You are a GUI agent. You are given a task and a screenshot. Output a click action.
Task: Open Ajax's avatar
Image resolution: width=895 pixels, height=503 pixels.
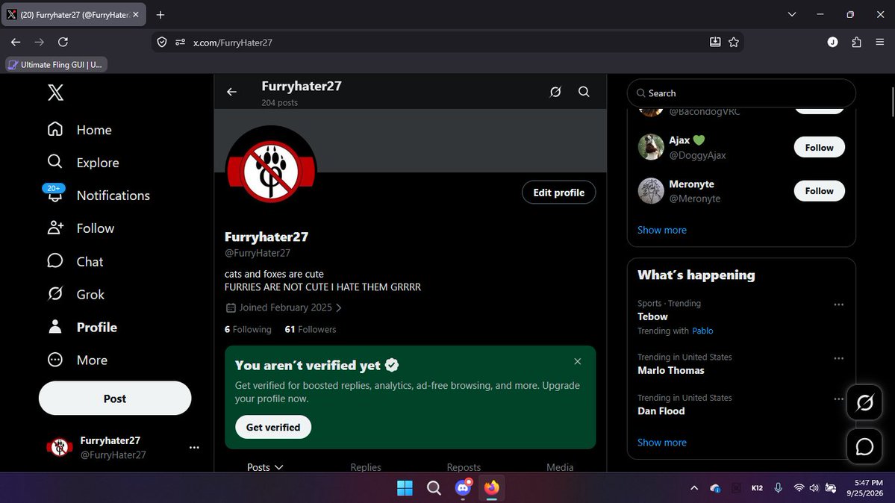click(651, 147)
